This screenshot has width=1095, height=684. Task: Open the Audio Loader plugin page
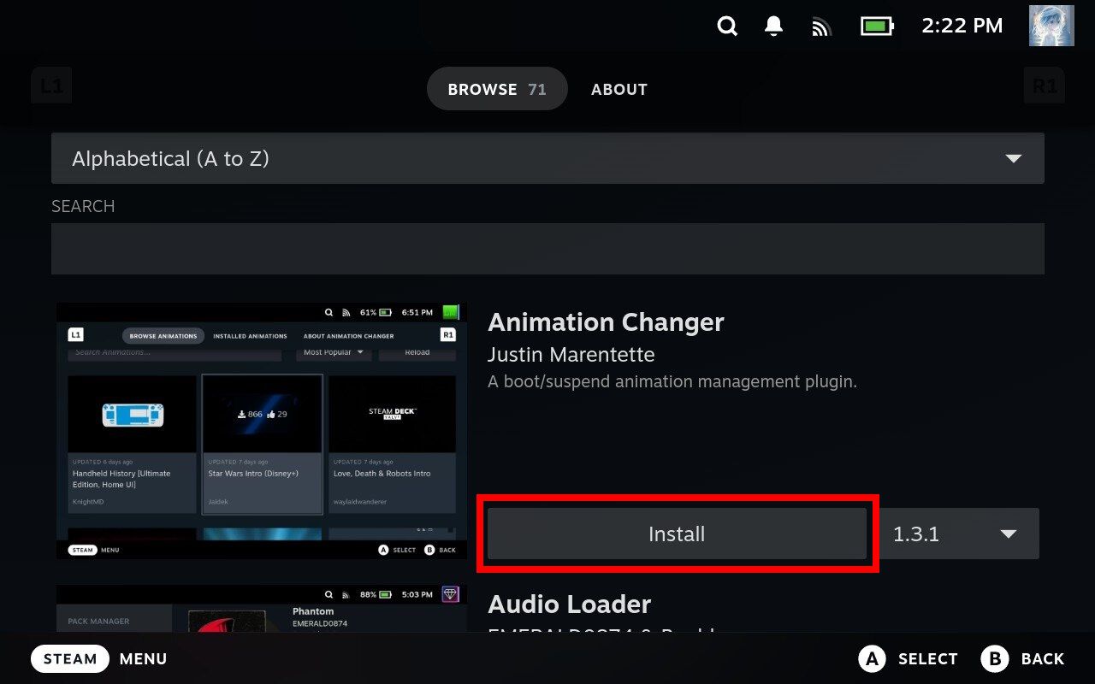point(569,604)
